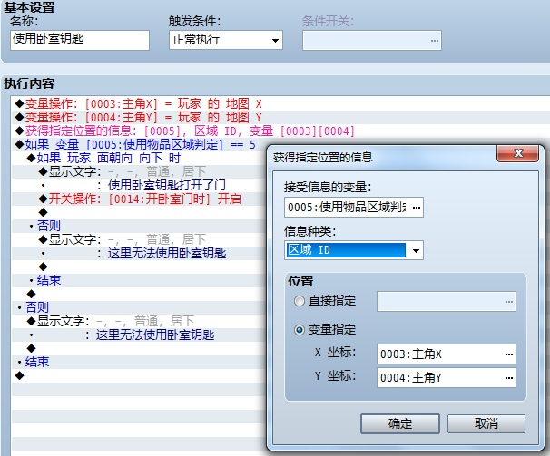The height and width of the screenshot is (456, 550).
Task: Click the Y 坐标 field showing 0004:主角Y
Action: pyautogui.click(x=447, y=377)
